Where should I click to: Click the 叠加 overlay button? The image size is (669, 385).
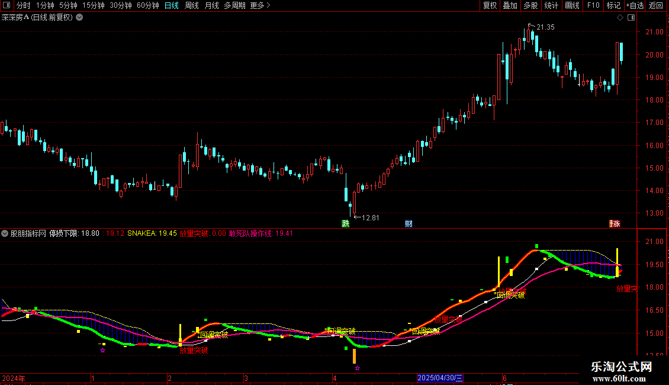510,5
